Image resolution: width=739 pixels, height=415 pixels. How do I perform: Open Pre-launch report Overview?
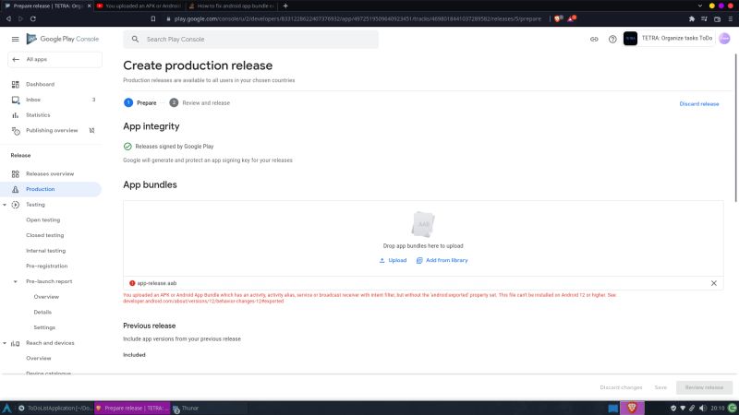tap(46, 297)
